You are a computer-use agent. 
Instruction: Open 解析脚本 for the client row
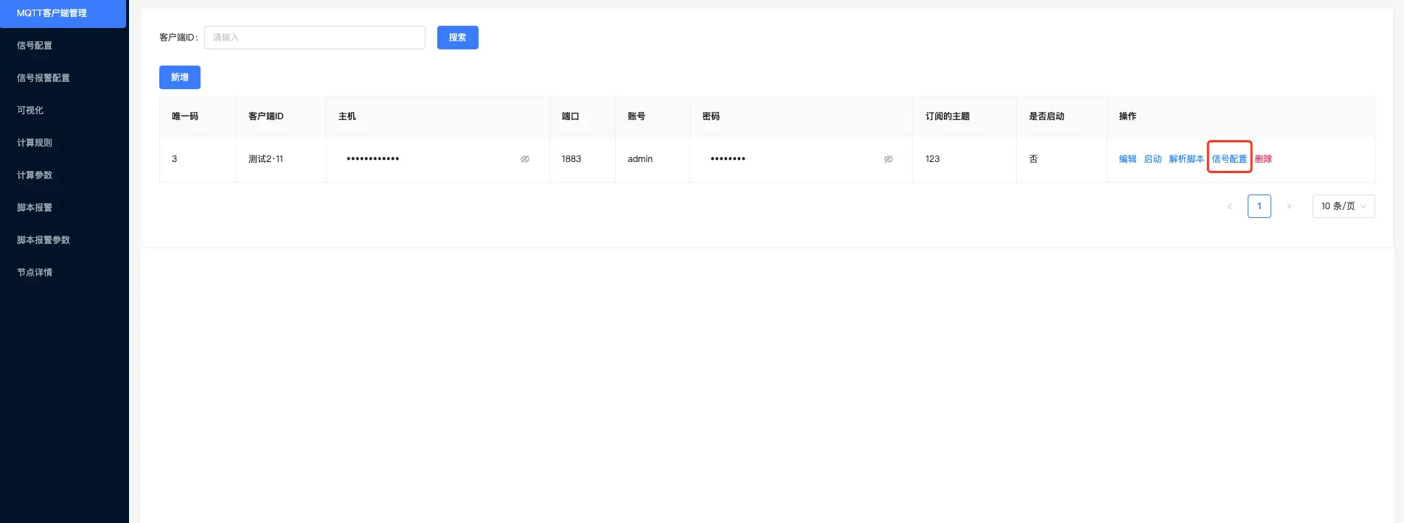(x=1186, y=159)
